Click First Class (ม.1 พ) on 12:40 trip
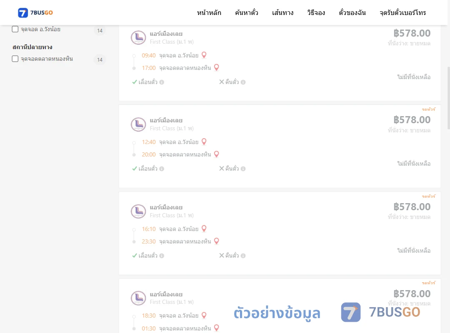Screen dimensions: 450x333 [172, 129]
